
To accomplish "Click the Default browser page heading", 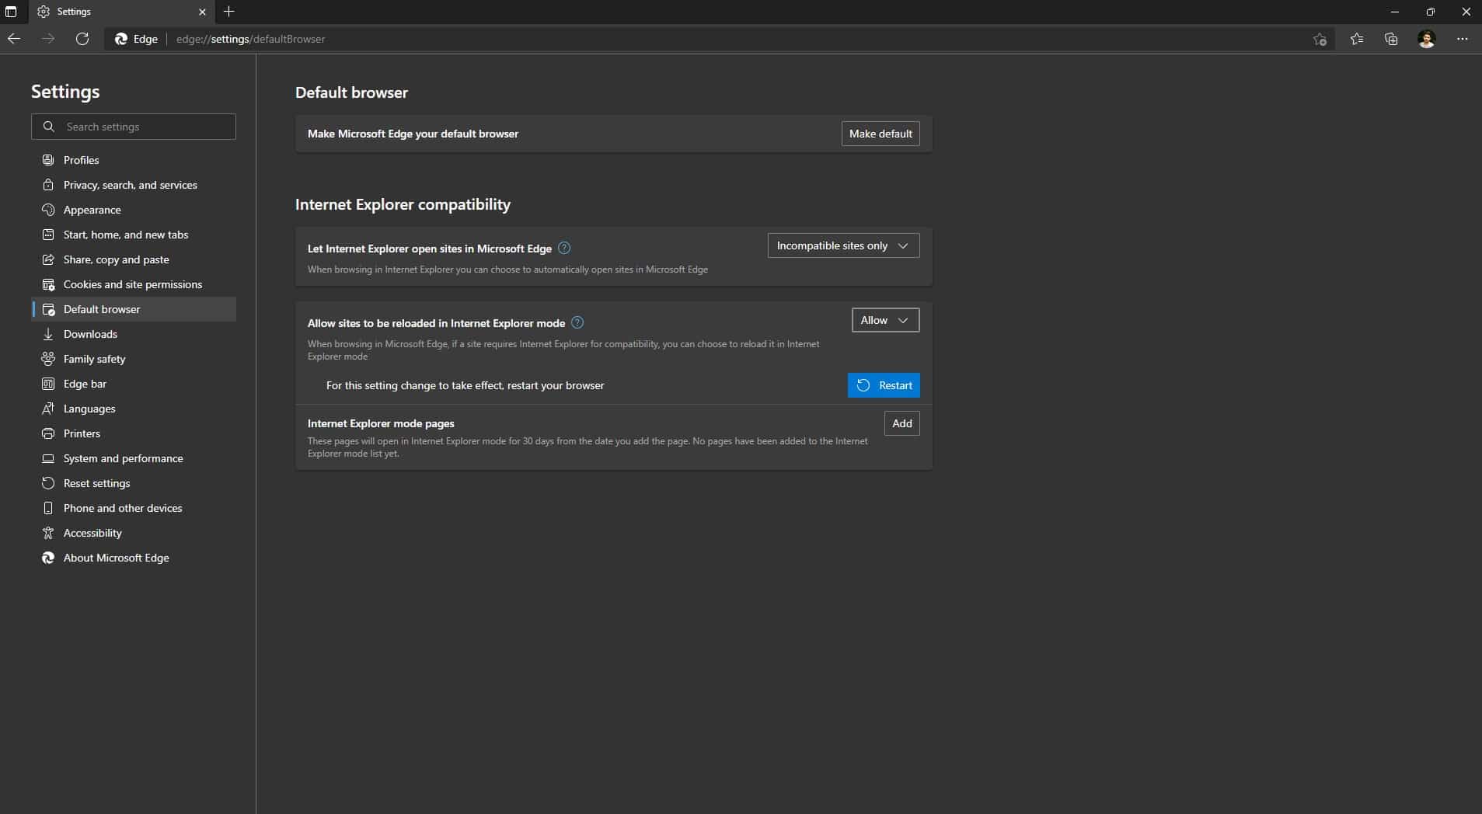I will coord(351,92).
